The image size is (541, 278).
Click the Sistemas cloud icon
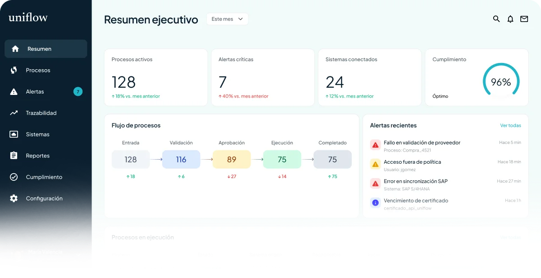(x=14, y=134)
